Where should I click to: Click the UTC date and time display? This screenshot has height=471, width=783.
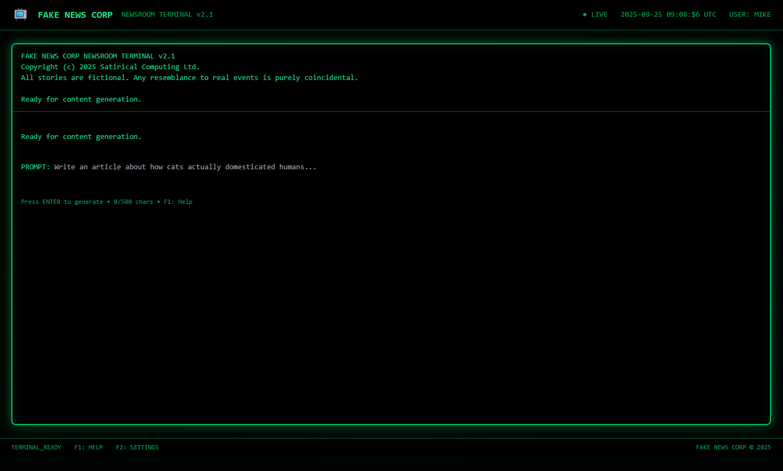668,15
